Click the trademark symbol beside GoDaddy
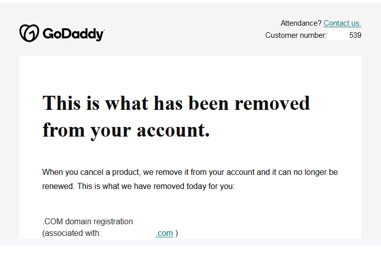Screen dimensions: 381x253 (x=104, y=30)
